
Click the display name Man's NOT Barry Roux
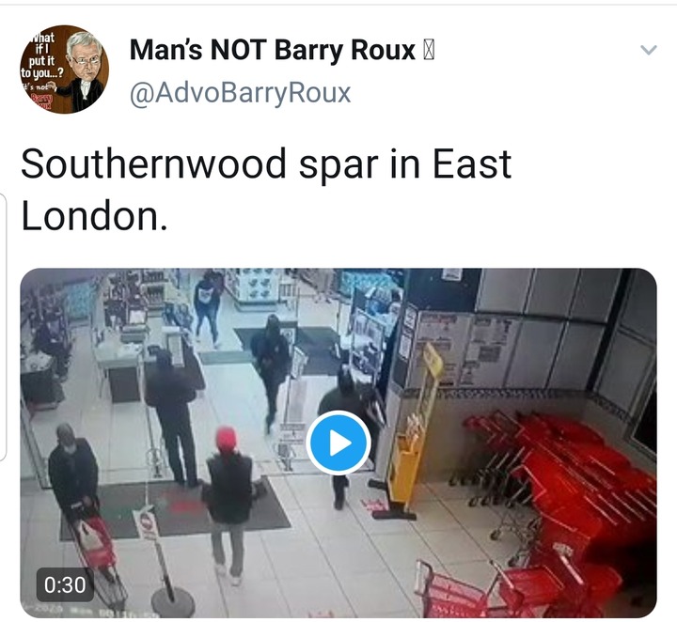click(272, 50)
